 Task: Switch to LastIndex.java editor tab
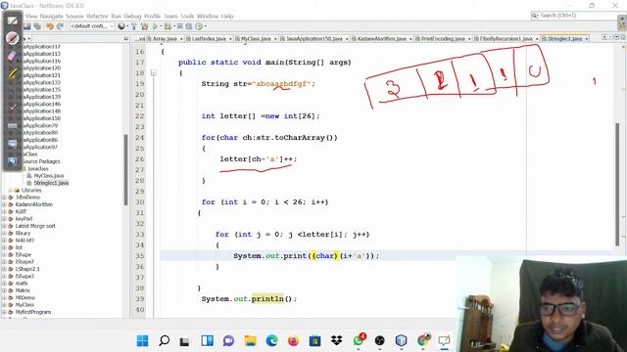point(209,39)
